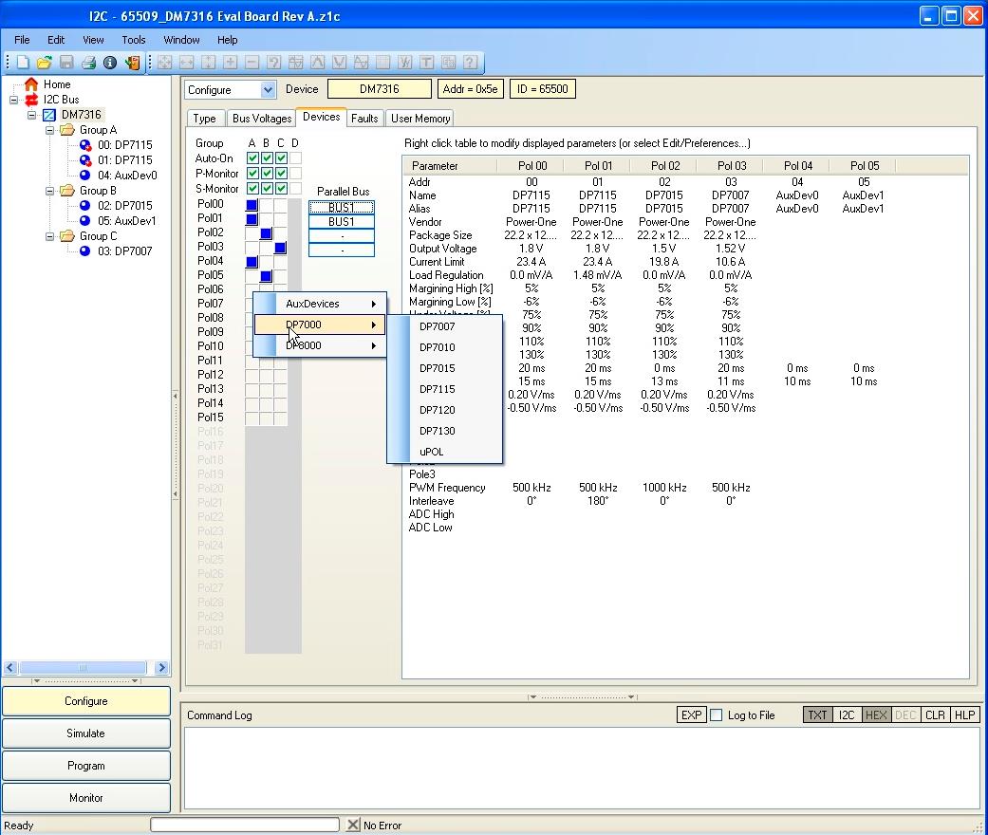Click the Simulate button
Image resolution: width=988 pixels, height=835 pixels.
86,733
